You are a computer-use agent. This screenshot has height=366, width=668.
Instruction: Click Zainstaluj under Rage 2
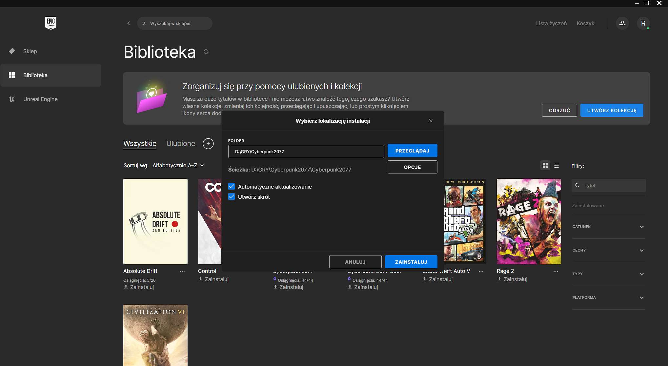[x=512, y=279]
